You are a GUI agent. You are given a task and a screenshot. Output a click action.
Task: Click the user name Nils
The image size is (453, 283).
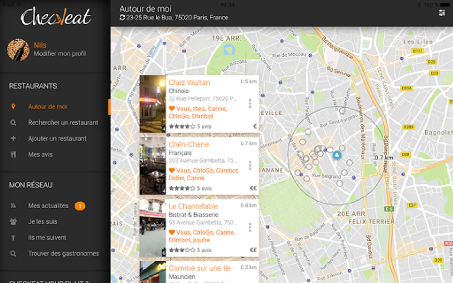coord(40,45)
